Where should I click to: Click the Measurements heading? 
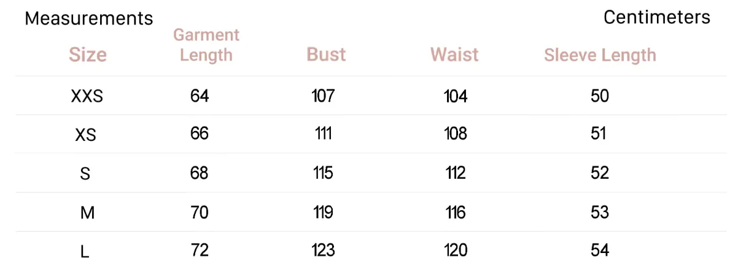point(89,19)
